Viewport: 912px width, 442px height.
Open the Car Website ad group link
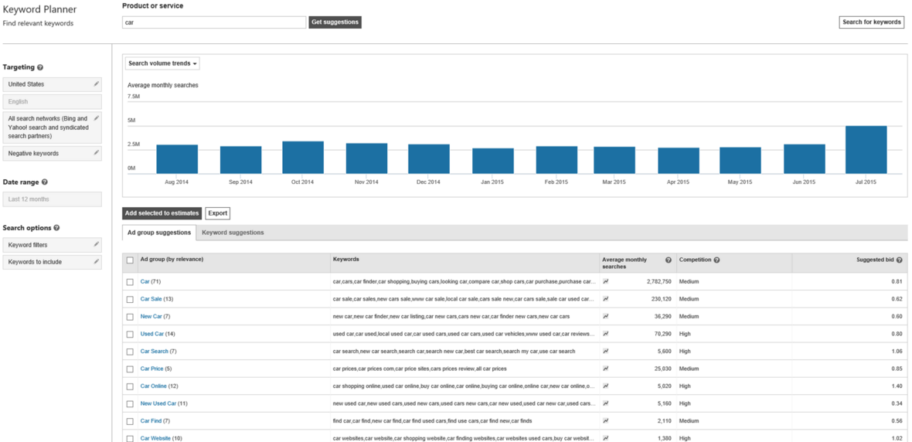click(x=155, y=438)
